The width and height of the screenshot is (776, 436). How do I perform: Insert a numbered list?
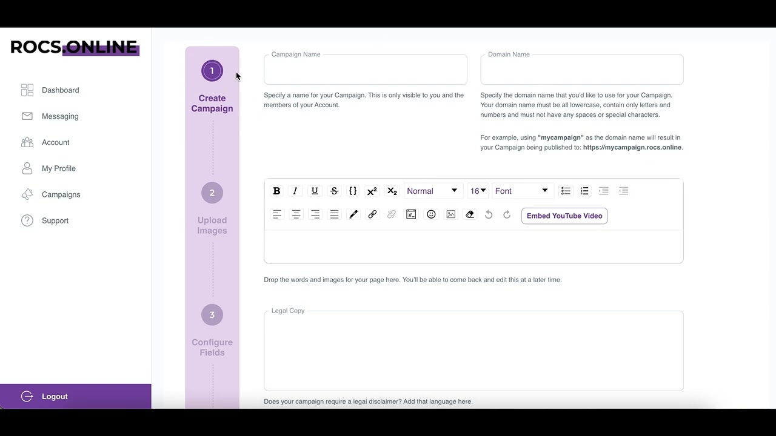(x=584, y=191)
